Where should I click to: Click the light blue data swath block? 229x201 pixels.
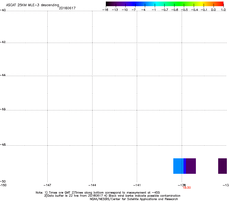point(178,166)
